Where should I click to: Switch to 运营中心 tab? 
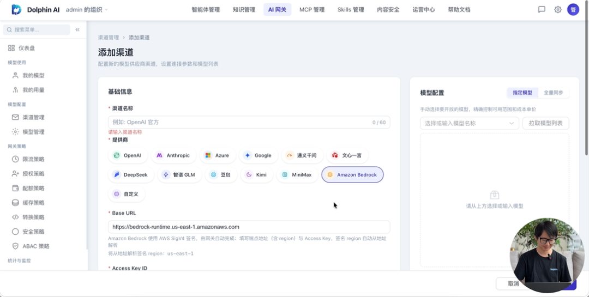point(424,10)
